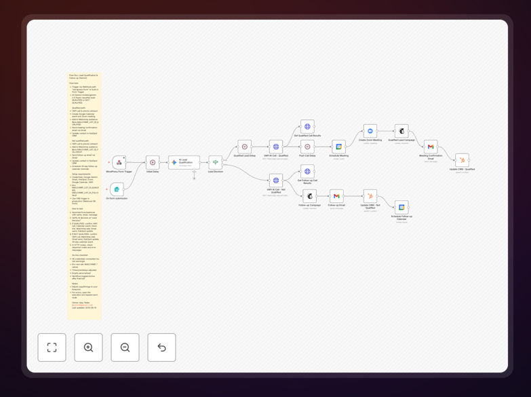Select the On form submission node
The image size is (531, 397).
[x=117, y=189]
